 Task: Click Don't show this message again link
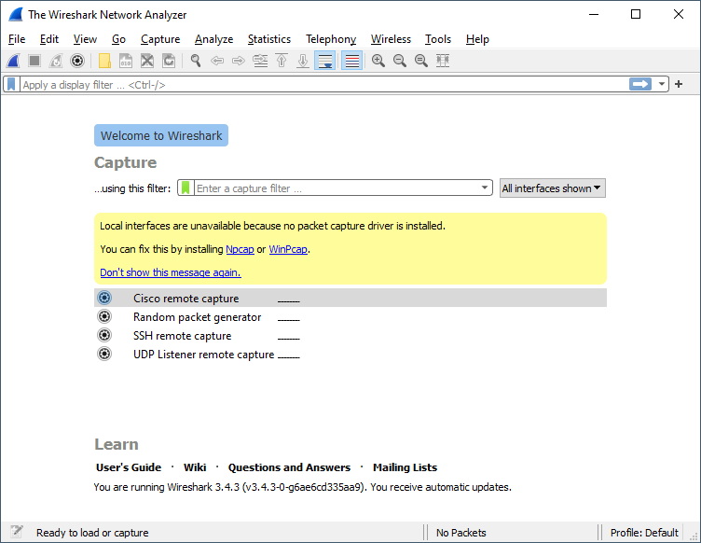click(x=171, y=272)
